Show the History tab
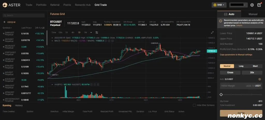This screenshot has height=120, width=265. pos(19,105)
